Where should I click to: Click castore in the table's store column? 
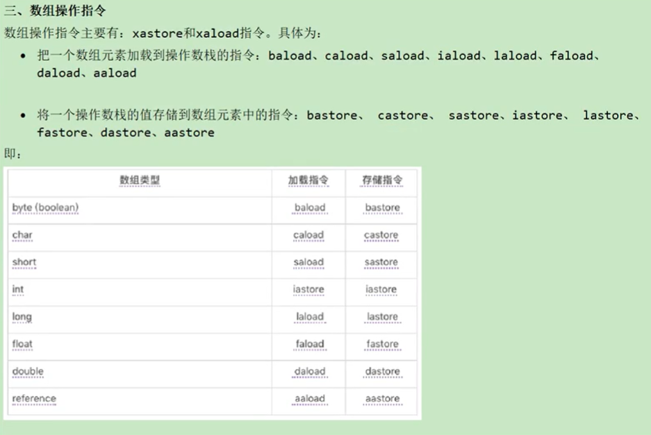click(381, 235)
